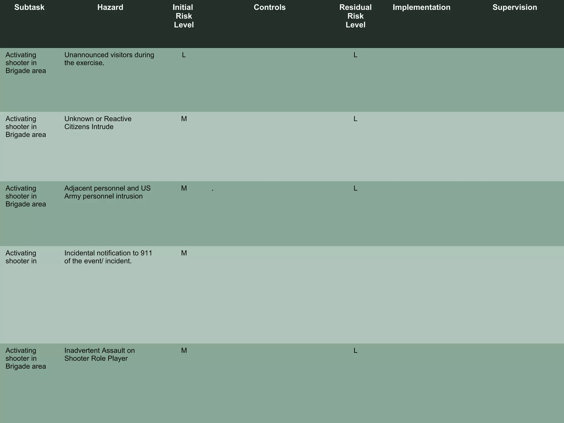Select the Initial Risk Level header
The width and height of the screenshot is (564, 423).
(x=184, y=16)
